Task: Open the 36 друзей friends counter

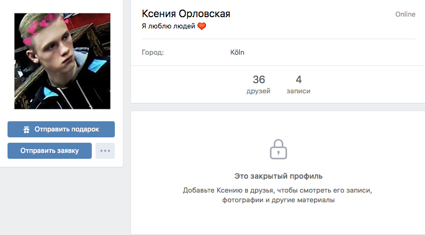Action: (x=259, y=84)
